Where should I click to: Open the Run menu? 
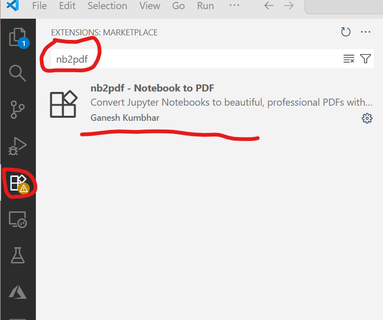[x=206, y=6]
